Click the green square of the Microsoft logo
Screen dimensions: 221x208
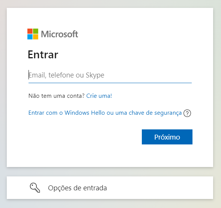[x=36, y=31]
